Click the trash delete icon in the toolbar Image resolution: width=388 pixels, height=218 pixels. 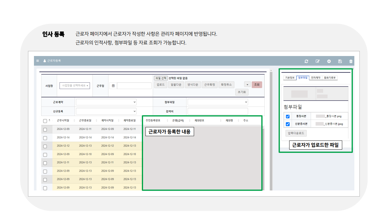(x=351, y=61)
